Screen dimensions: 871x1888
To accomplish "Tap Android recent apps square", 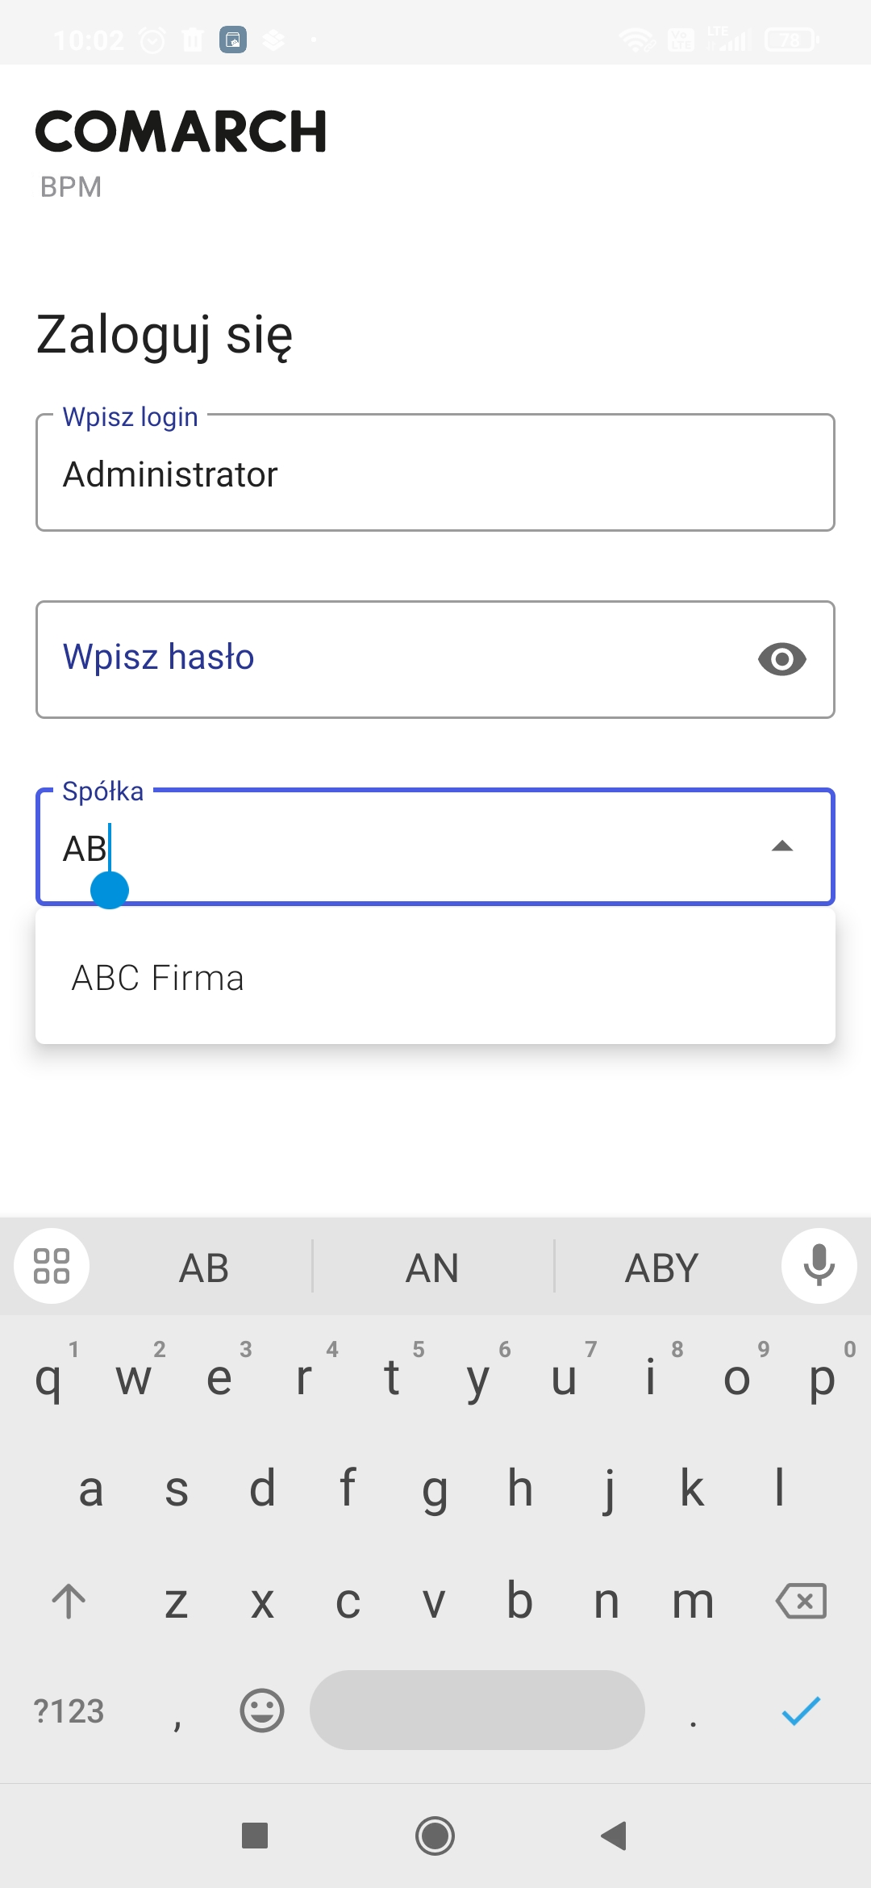I will (x=255, y=1836).
